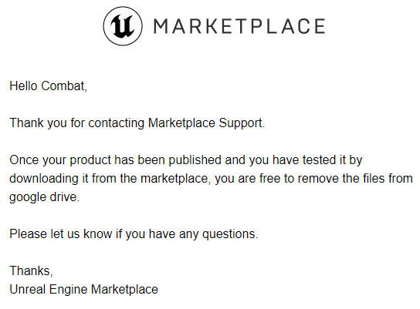Click the words "Marketplace Support"

point(205,123)
